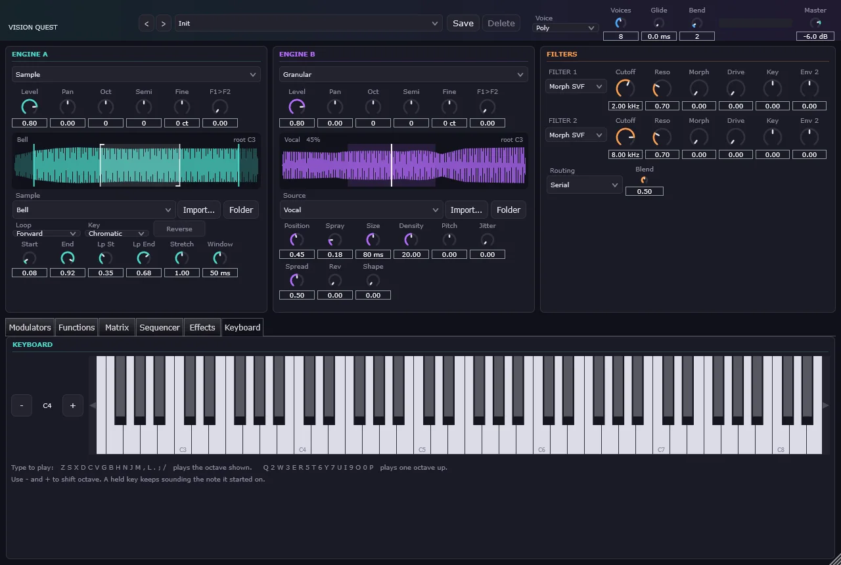Viewport: 841px width, 565px height.
Task: Click Import next to the Bell sample
Action: click(x=199, y=210)
